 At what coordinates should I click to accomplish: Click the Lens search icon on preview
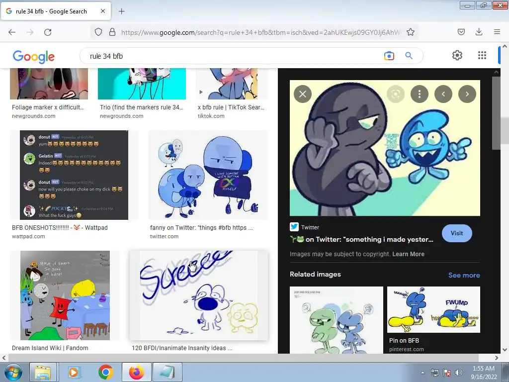point(395,94)
